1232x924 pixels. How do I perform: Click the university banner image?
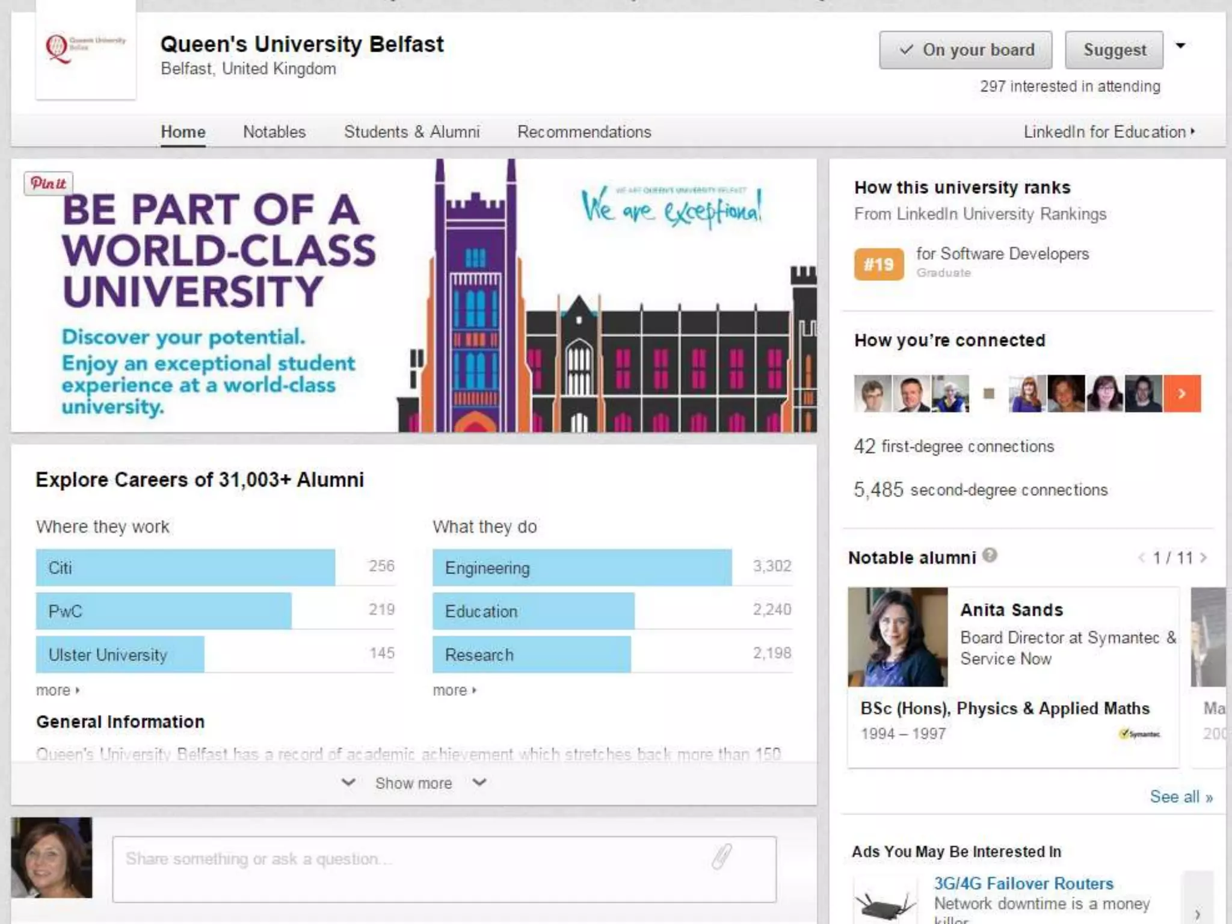click(414, 295)
